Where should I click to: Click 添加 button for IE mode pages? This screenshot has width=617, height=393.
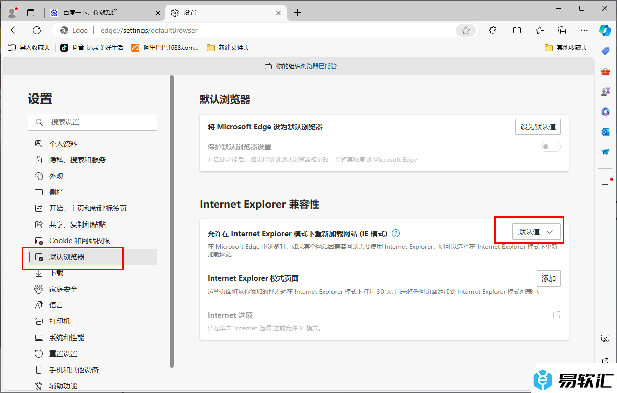(x=549, y=278)
